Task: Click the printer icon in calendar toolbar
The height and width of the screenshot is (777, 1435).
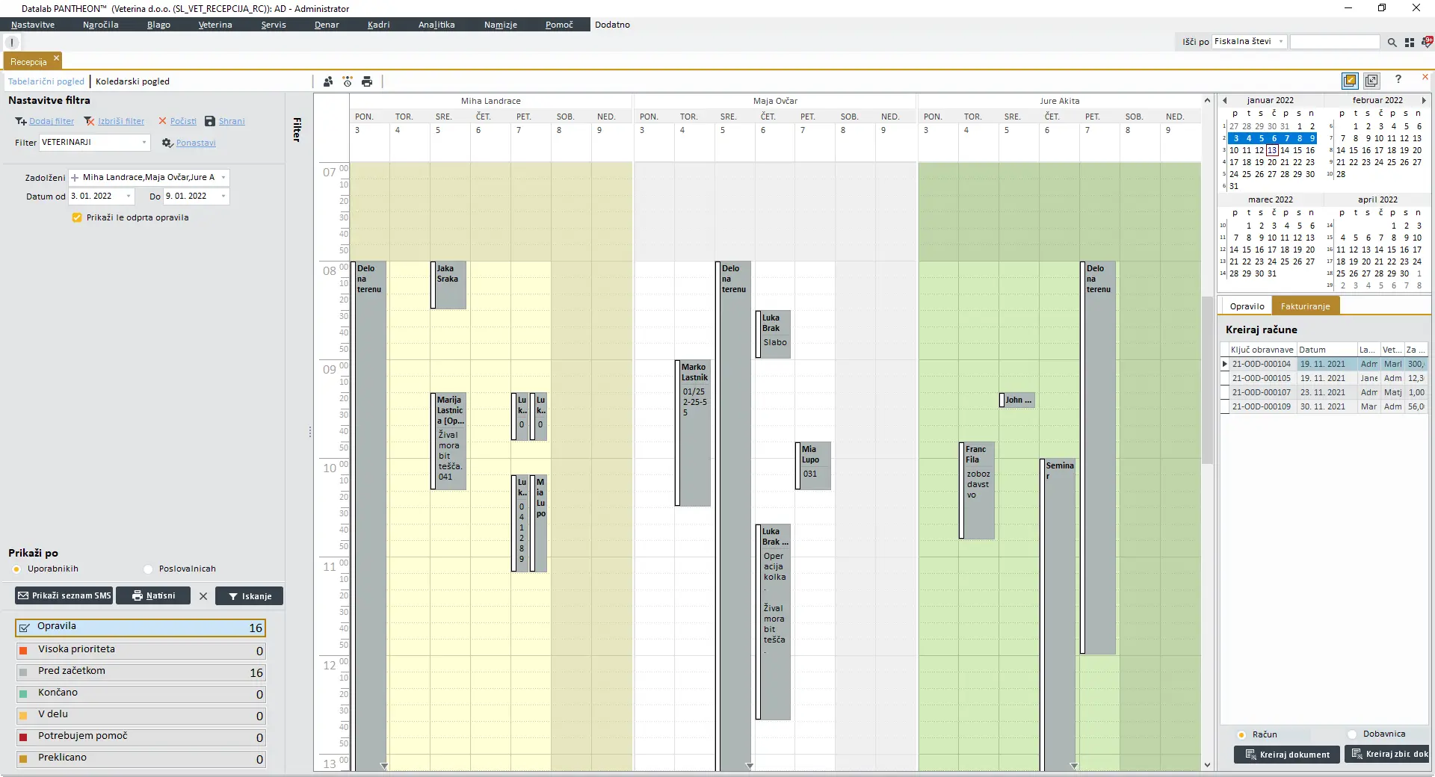Action: 367,81
